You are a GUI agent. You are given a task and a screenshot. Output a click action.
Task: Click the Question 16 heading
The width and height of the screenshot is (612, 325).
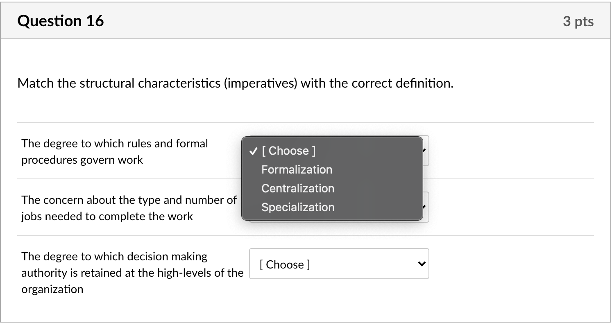[x=61, y=21]
